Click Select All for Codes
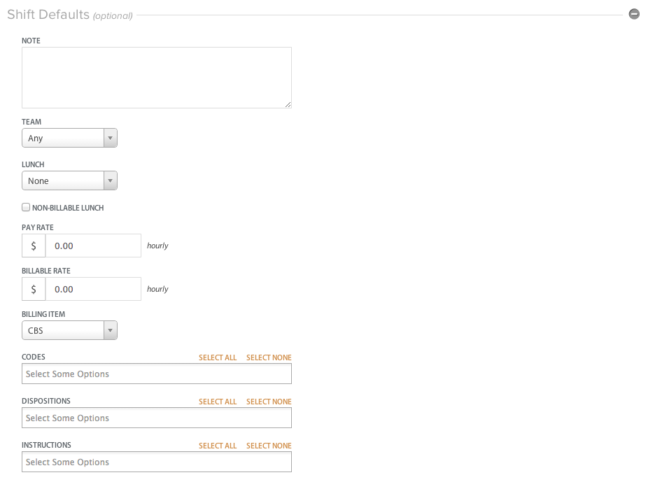Screen dimensions: 646x482 pyautogui.click(x=218, y=357)
